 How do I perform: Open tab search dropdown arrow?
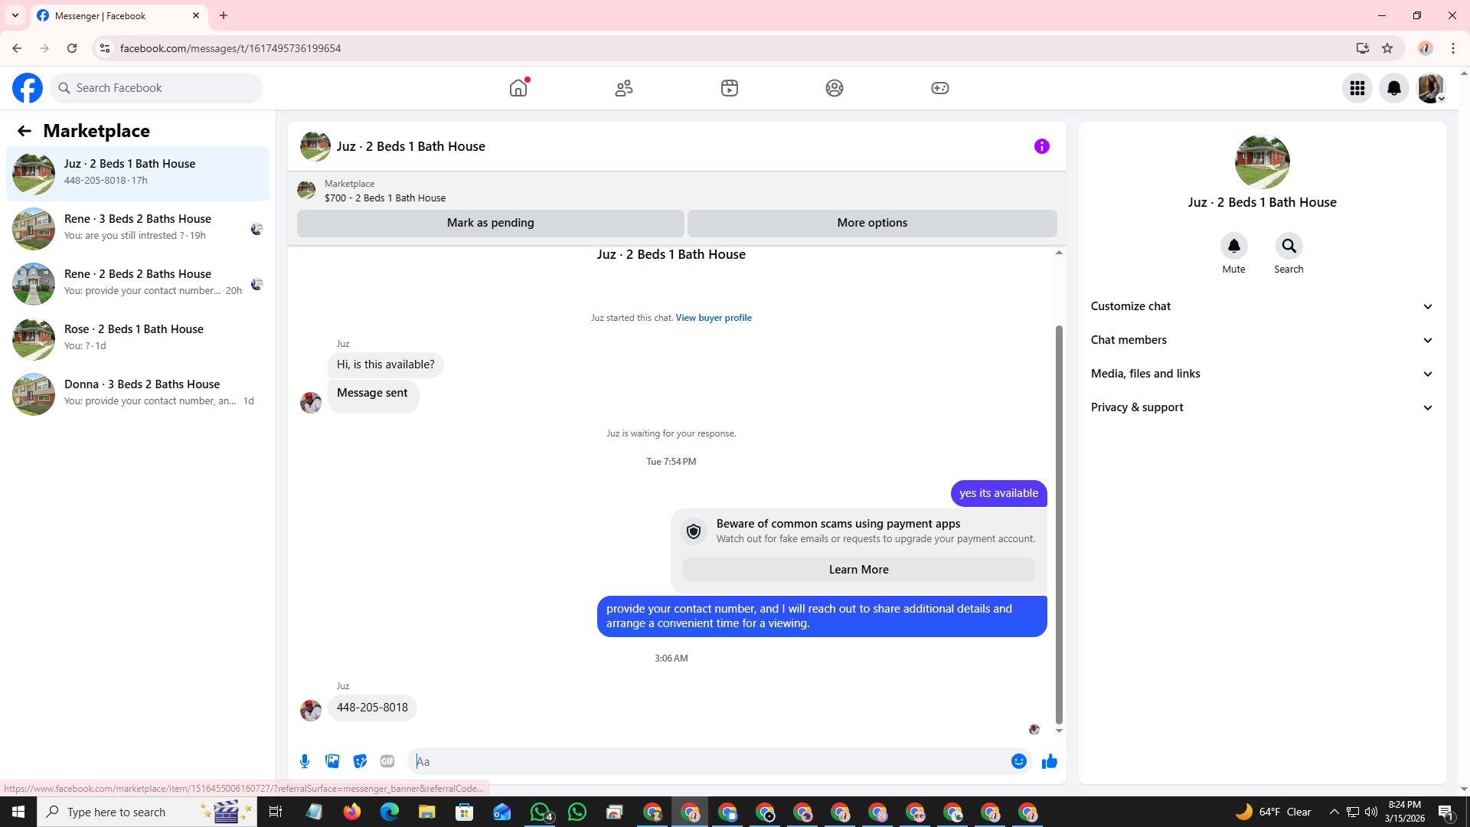pos(15,15)
